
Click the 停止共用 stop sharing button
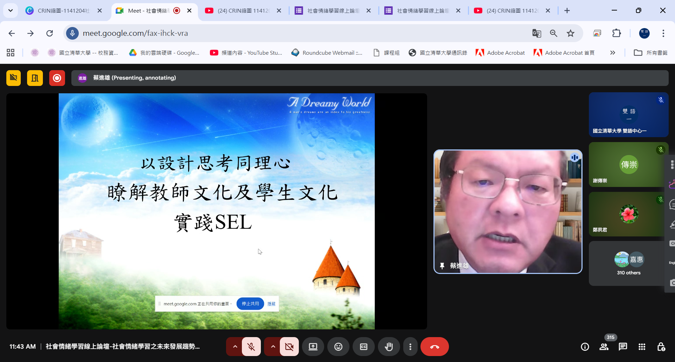click(250, 304)
